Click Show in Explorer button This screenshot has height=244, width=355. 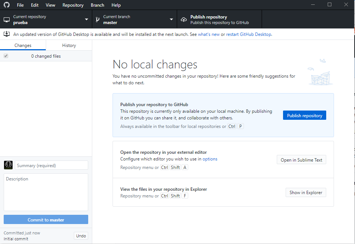point(306,192)
